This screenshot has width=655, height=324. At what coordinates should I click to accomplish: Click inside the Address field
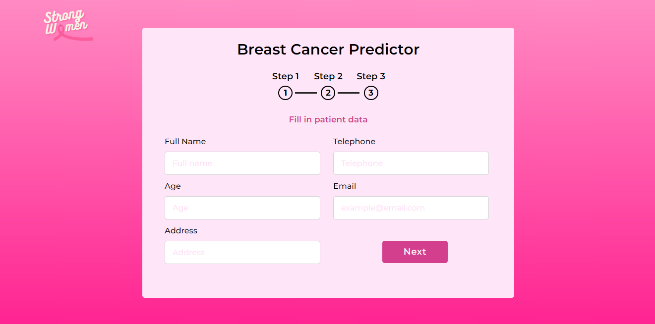point(242,252)
